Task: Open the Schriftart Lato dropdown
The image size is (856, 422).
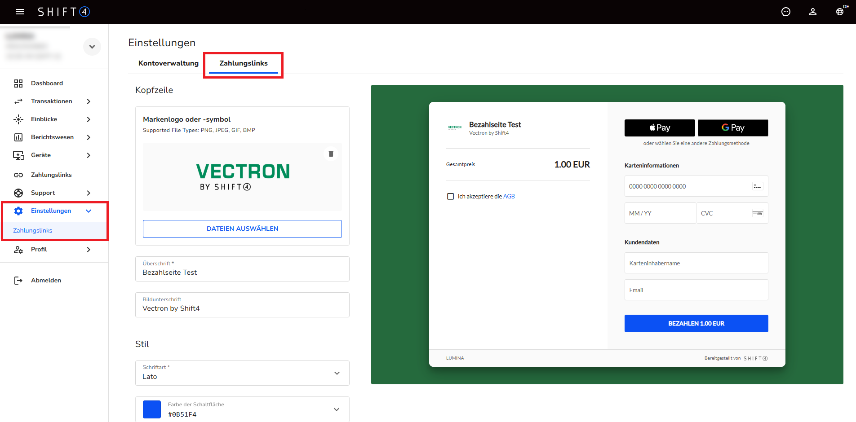Action: [x=242, y=373]
